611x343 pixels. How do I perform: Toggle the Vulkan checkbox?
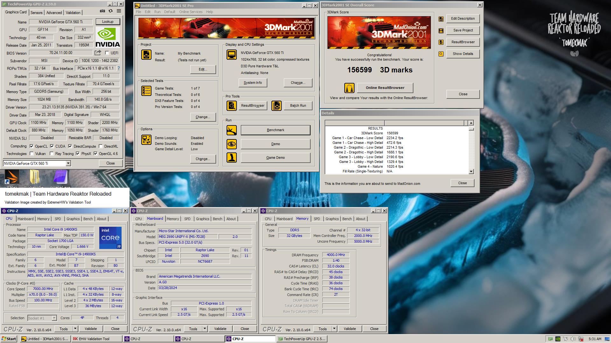coord(32,154)
